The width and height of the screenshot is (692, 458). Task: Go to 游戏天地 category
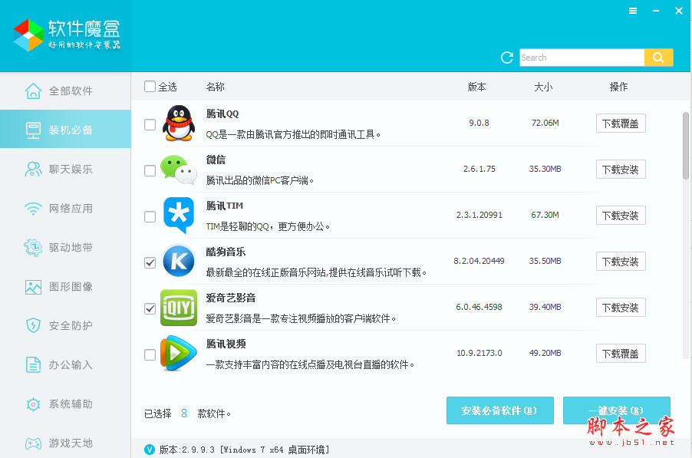coord(65,443)
